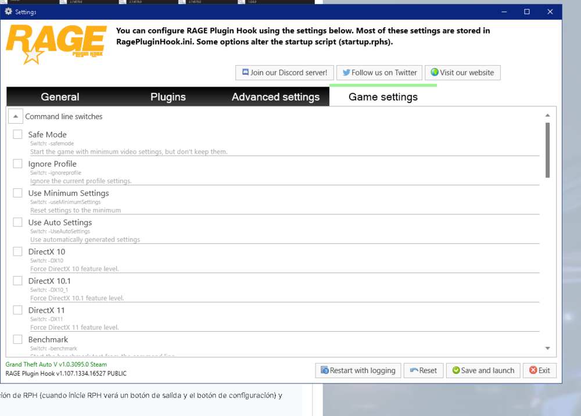
Task: Check the Ignore Profile option
Action: [17, 163]
